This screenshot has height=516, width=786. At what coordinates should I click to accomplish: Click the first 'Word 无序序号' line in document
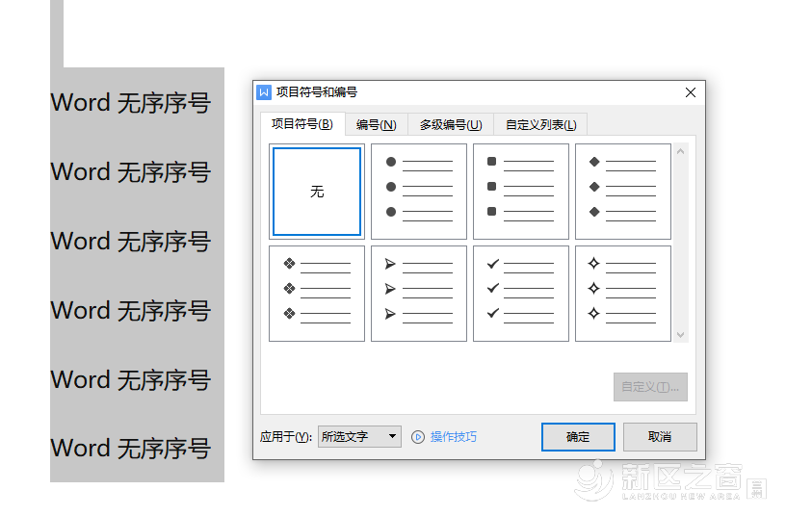130,103
